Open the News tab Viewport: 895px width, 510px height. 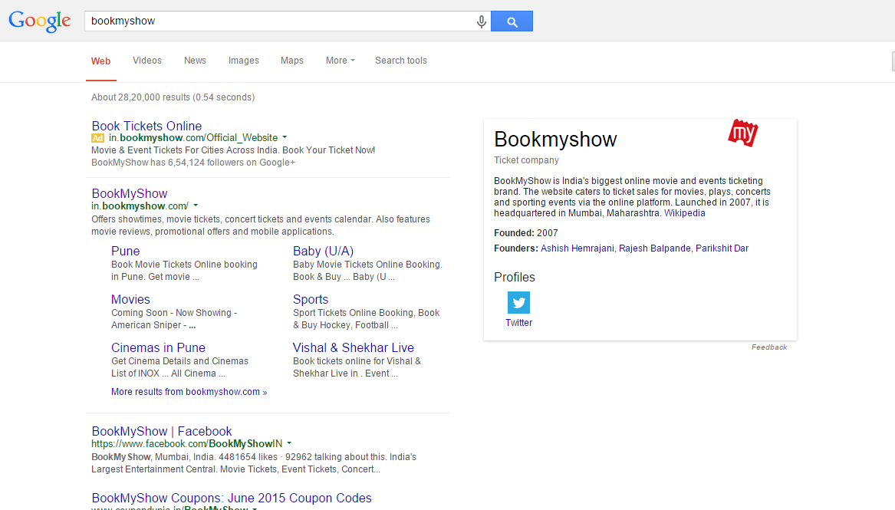tap(195, 61)
